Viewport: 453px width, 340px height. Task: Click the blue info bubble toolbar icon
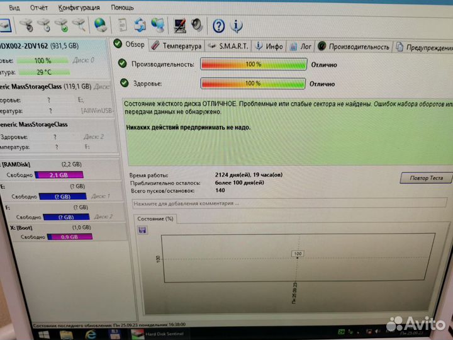pyautogui.click(x=237, y=26)
